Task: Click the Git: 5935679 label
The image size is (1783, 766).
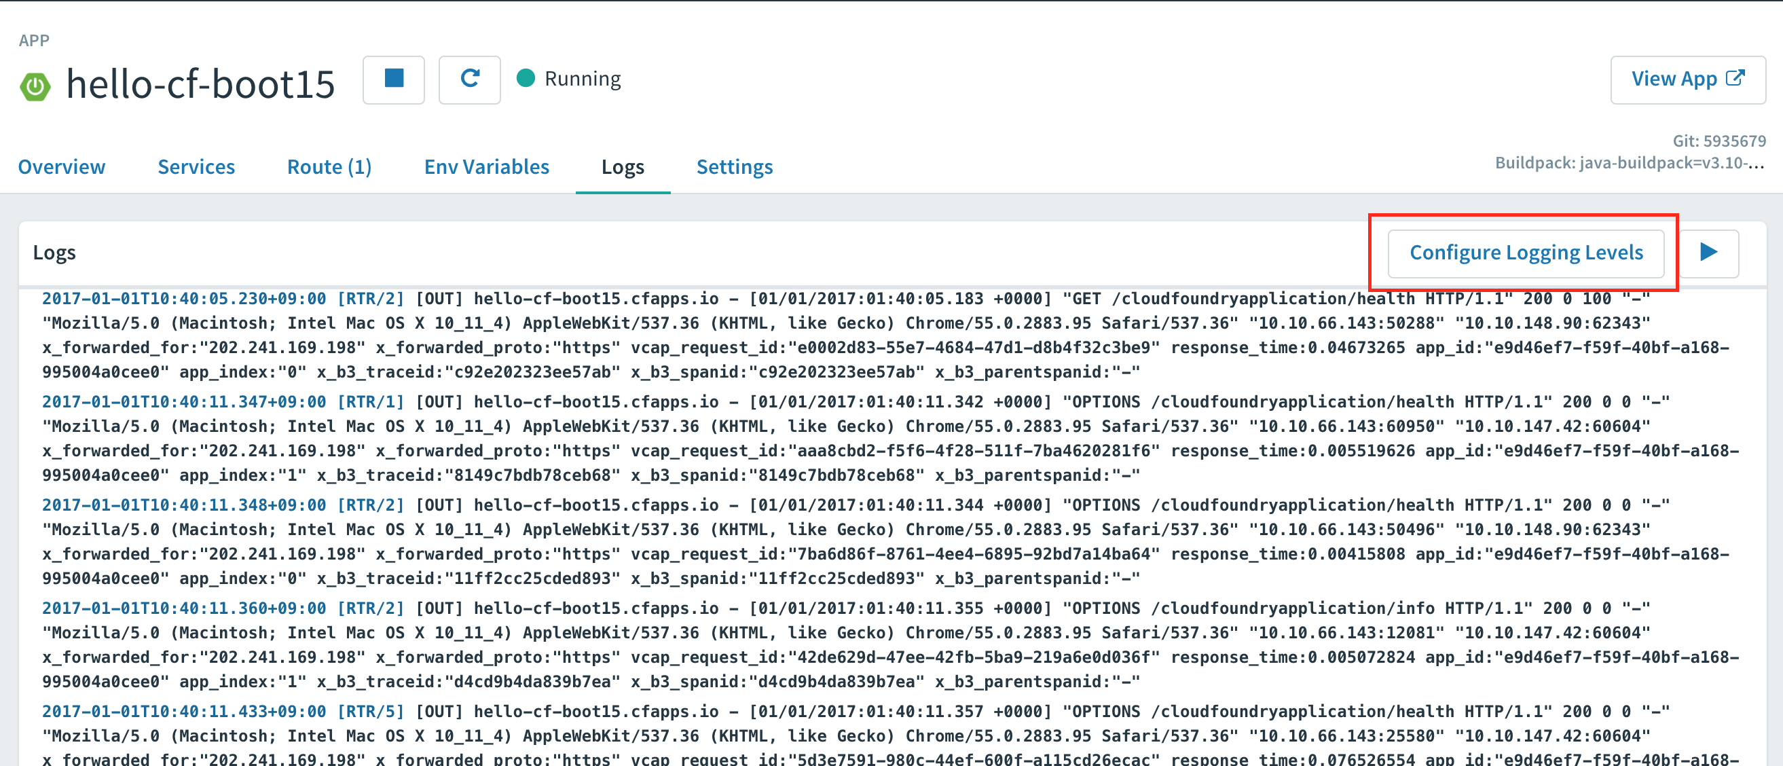Action: (1718, 141)
